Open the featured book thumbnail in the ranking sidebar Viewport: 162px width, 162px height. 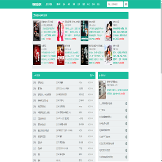102,90
